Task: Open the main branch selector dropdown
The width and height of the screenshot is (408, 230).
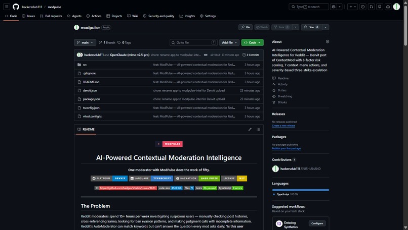Action: pos(85,42)
